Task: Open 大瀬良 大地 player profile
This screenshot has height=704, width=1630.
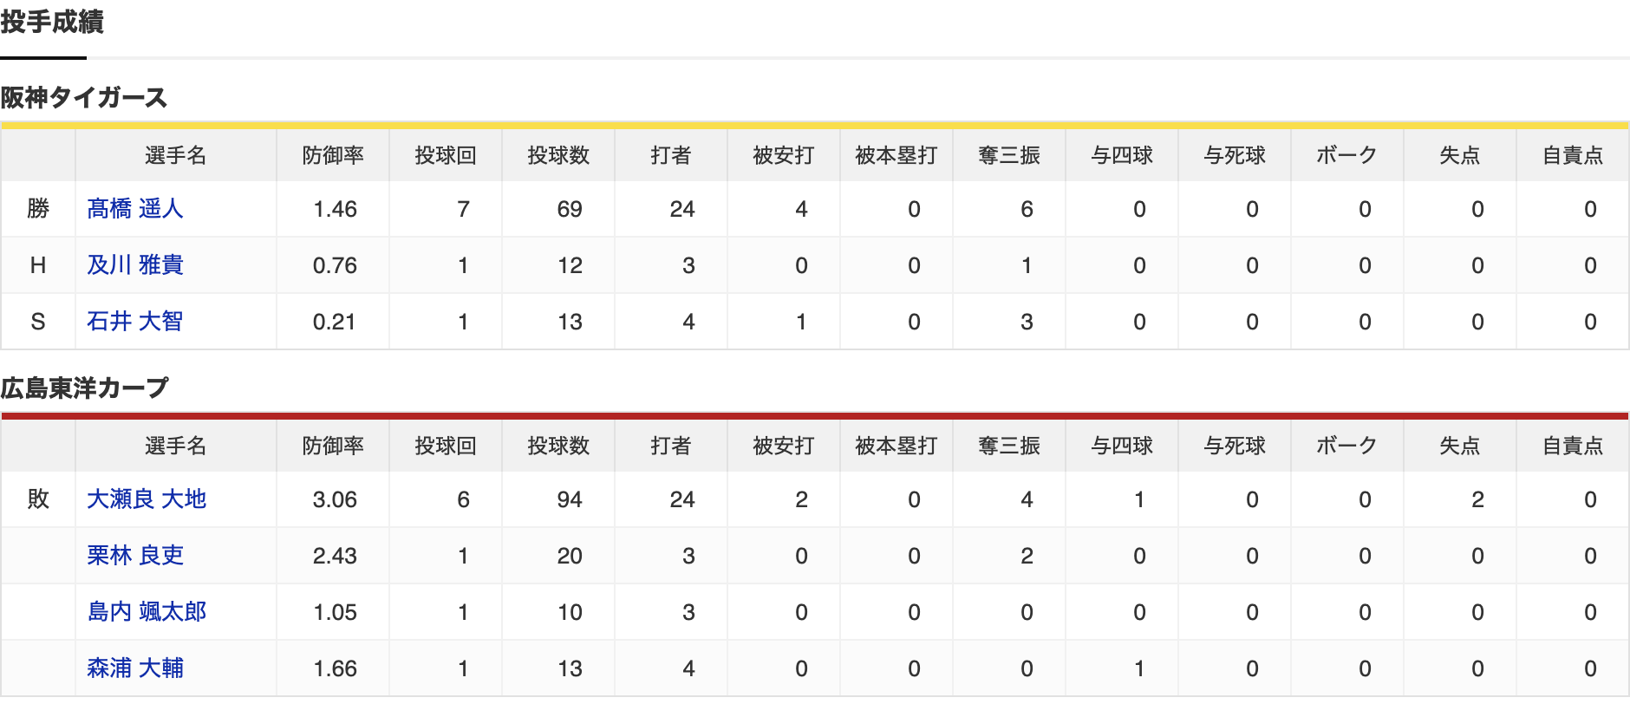Action: (x=147, y=499)
